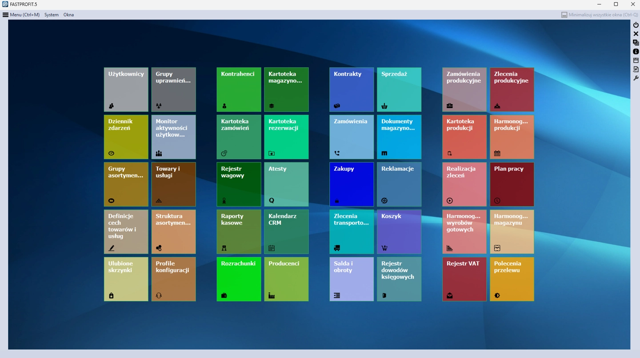This screenshot has width=640, height=358.
Task: Open the Rejestr VAT tile
Action: pyautogui.click(x=464, y=279)
